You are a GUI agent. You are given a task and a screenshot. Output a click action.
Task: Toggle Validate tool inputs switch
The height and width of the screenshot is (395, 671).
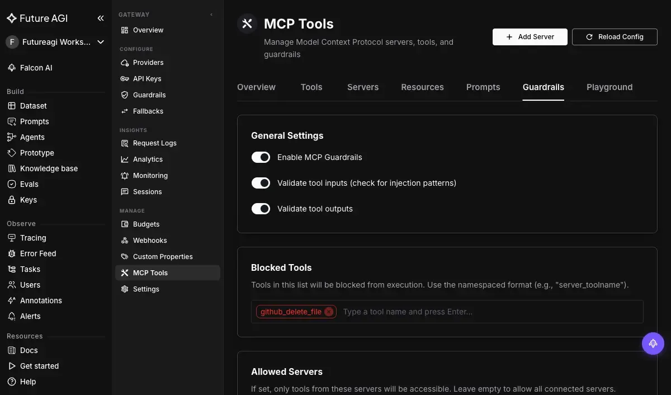pyautogui.click(x=261, y=183)
